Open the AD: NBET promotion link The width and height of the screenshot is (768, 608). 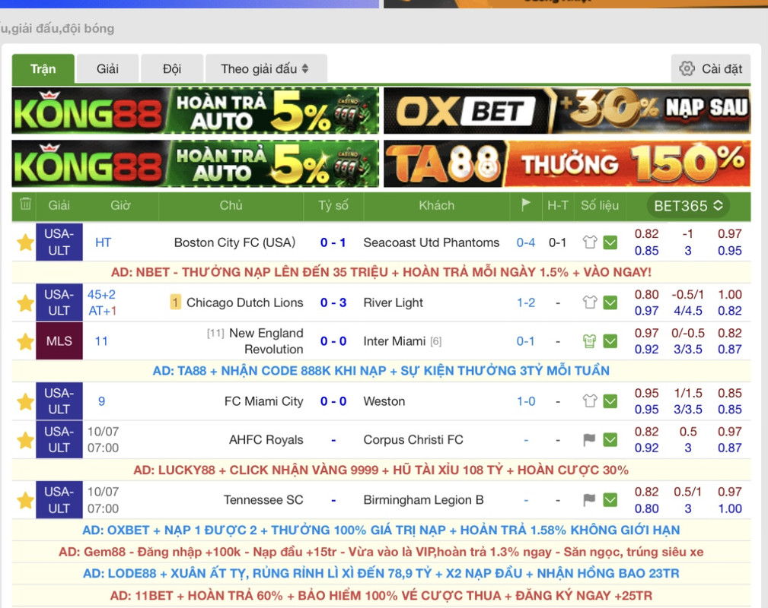coord(381,272)
